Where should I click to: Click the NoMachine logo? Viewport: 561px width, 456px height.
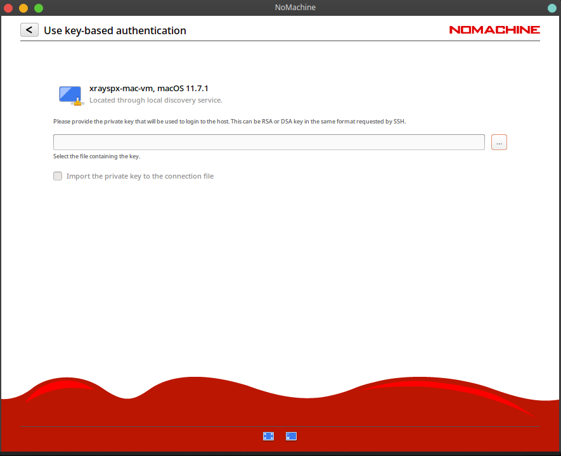[494, 30]
